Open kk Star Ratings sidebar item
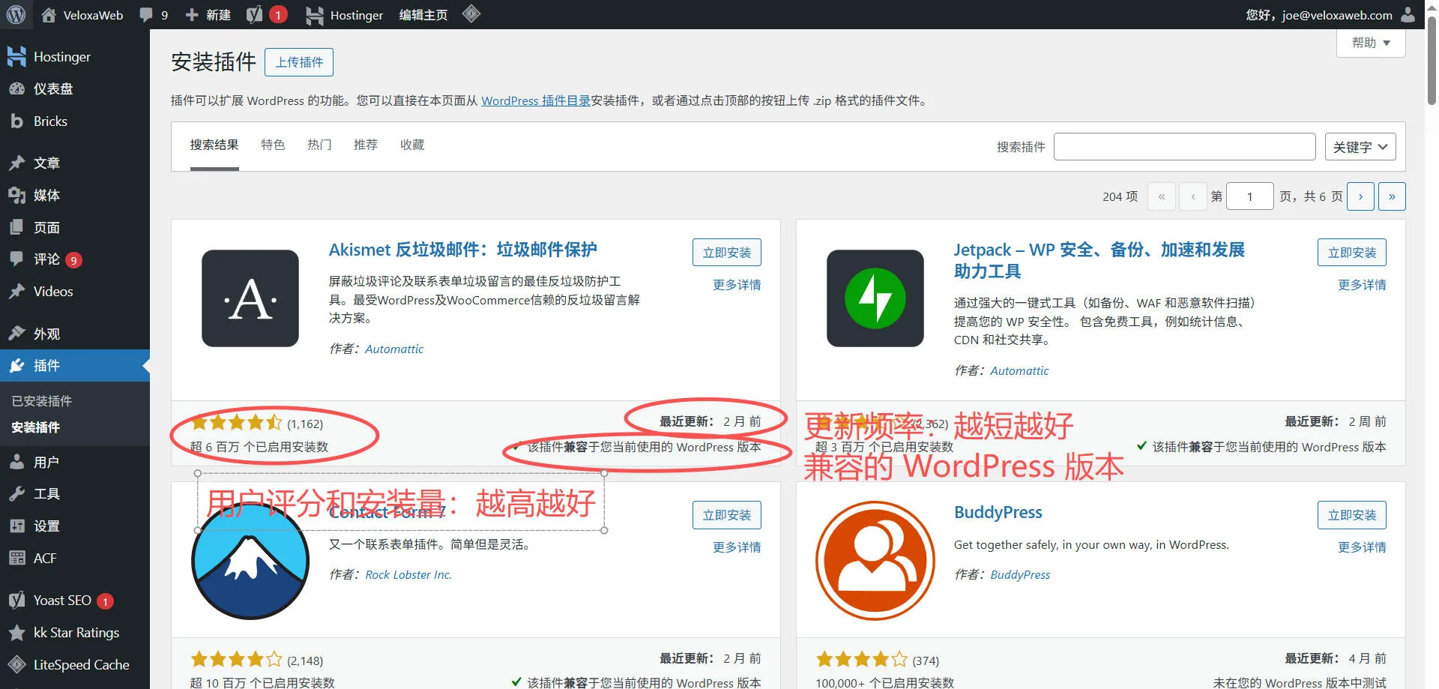This screenshot has width=1439, height=689. pyautogui.click(x=76, y=633)
